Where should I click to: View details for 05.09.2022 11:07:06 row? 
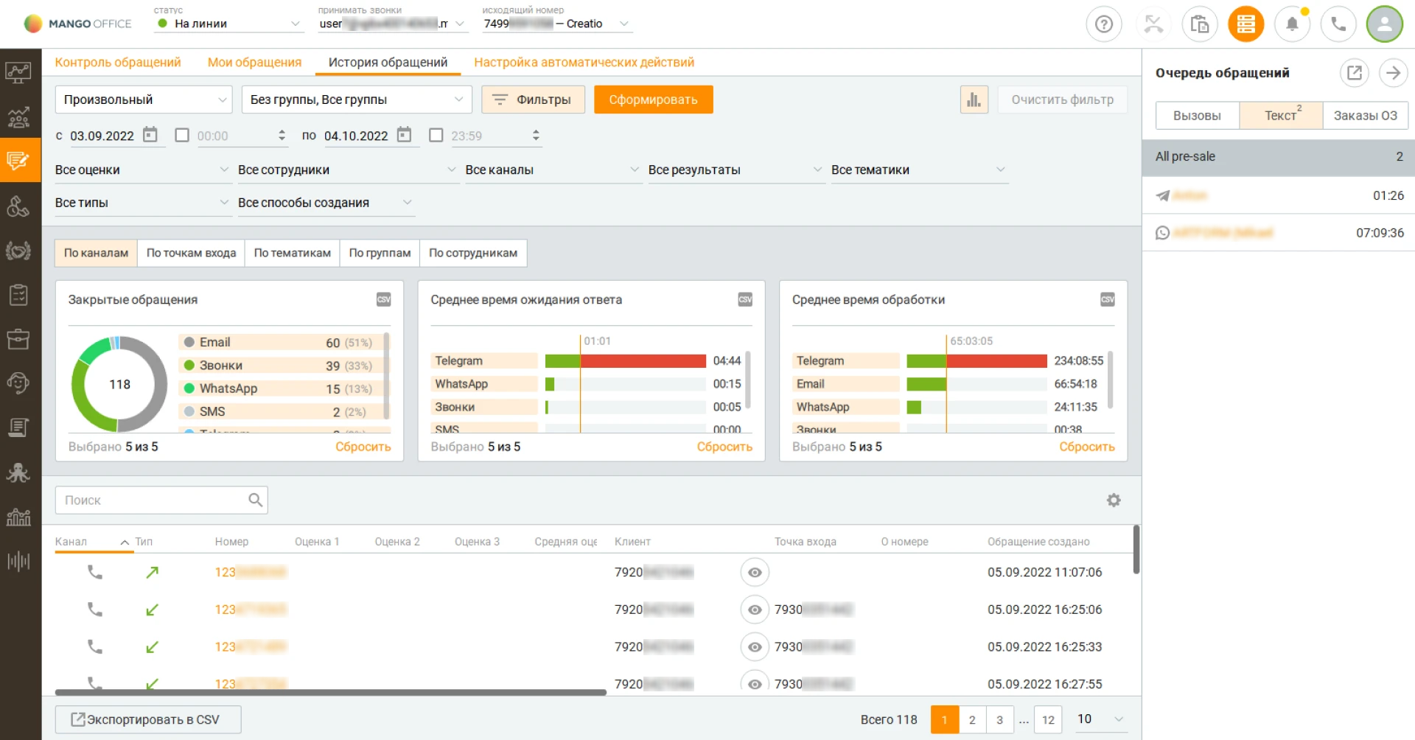(x=755, y=572)
